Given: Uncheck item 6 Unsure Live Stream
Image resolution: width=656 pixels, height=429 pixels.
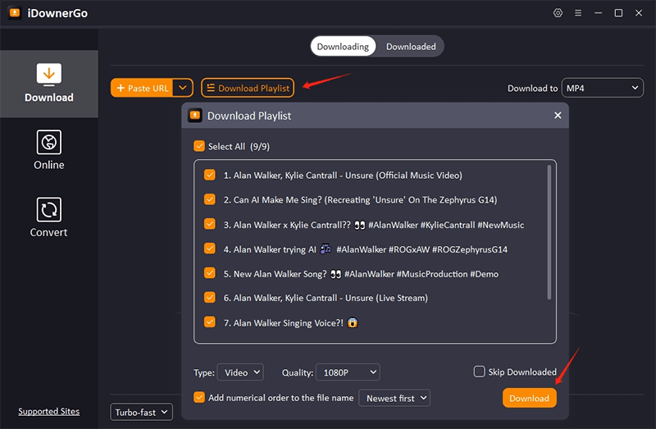Looking at the screenshot, I should (x=210, y=298).
